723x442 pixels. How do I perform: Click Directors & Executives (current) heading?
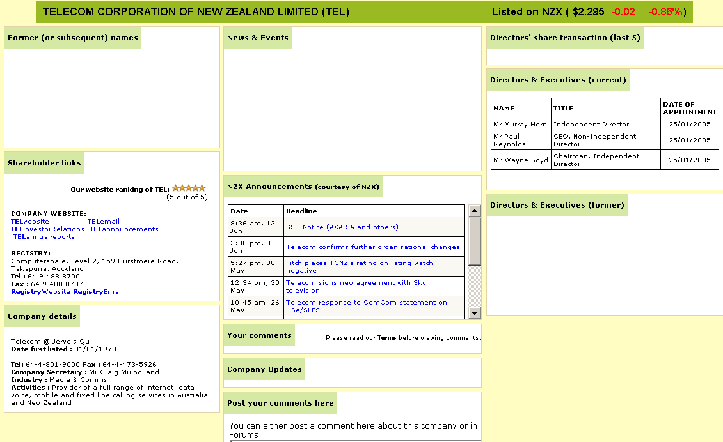[558, 80]
